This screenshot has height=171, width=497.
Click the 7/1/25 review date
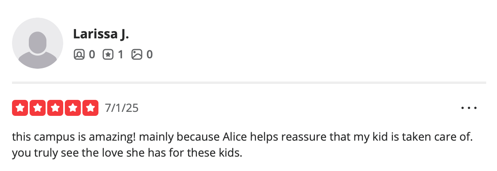pyautogui.click(x=122, y=108)
